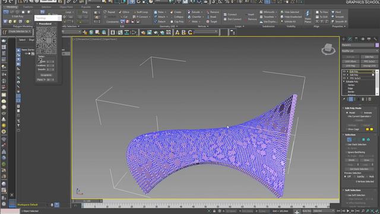Enable Use Soft Selection checkbox

coord(346,196)
